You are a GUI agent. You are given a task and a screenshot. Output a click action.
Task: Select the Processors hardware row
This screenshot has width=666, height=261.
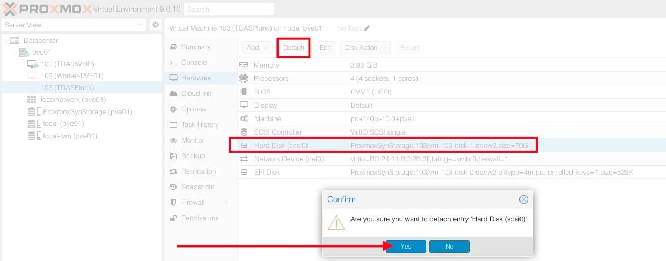point(451,78)
